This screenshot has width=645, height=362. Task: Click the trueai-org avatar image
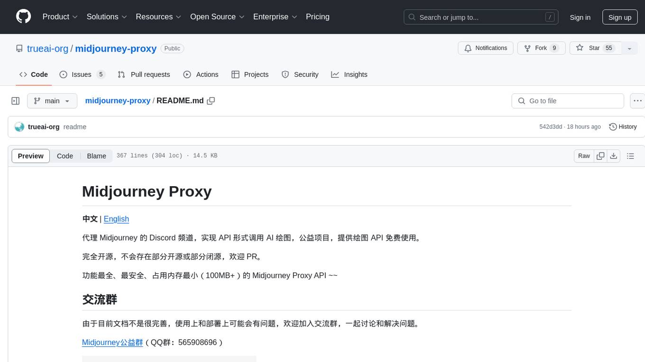click(19, 127)
